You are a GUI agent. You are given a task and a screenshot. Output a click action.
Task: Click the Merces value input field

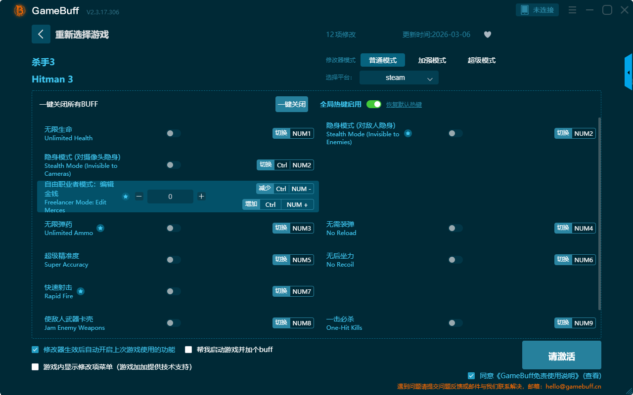click(170, 197)
